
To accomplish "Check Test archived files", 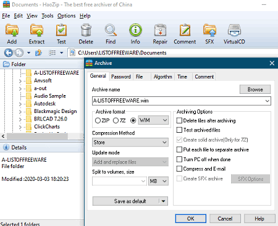I will (x=179, y=130).
